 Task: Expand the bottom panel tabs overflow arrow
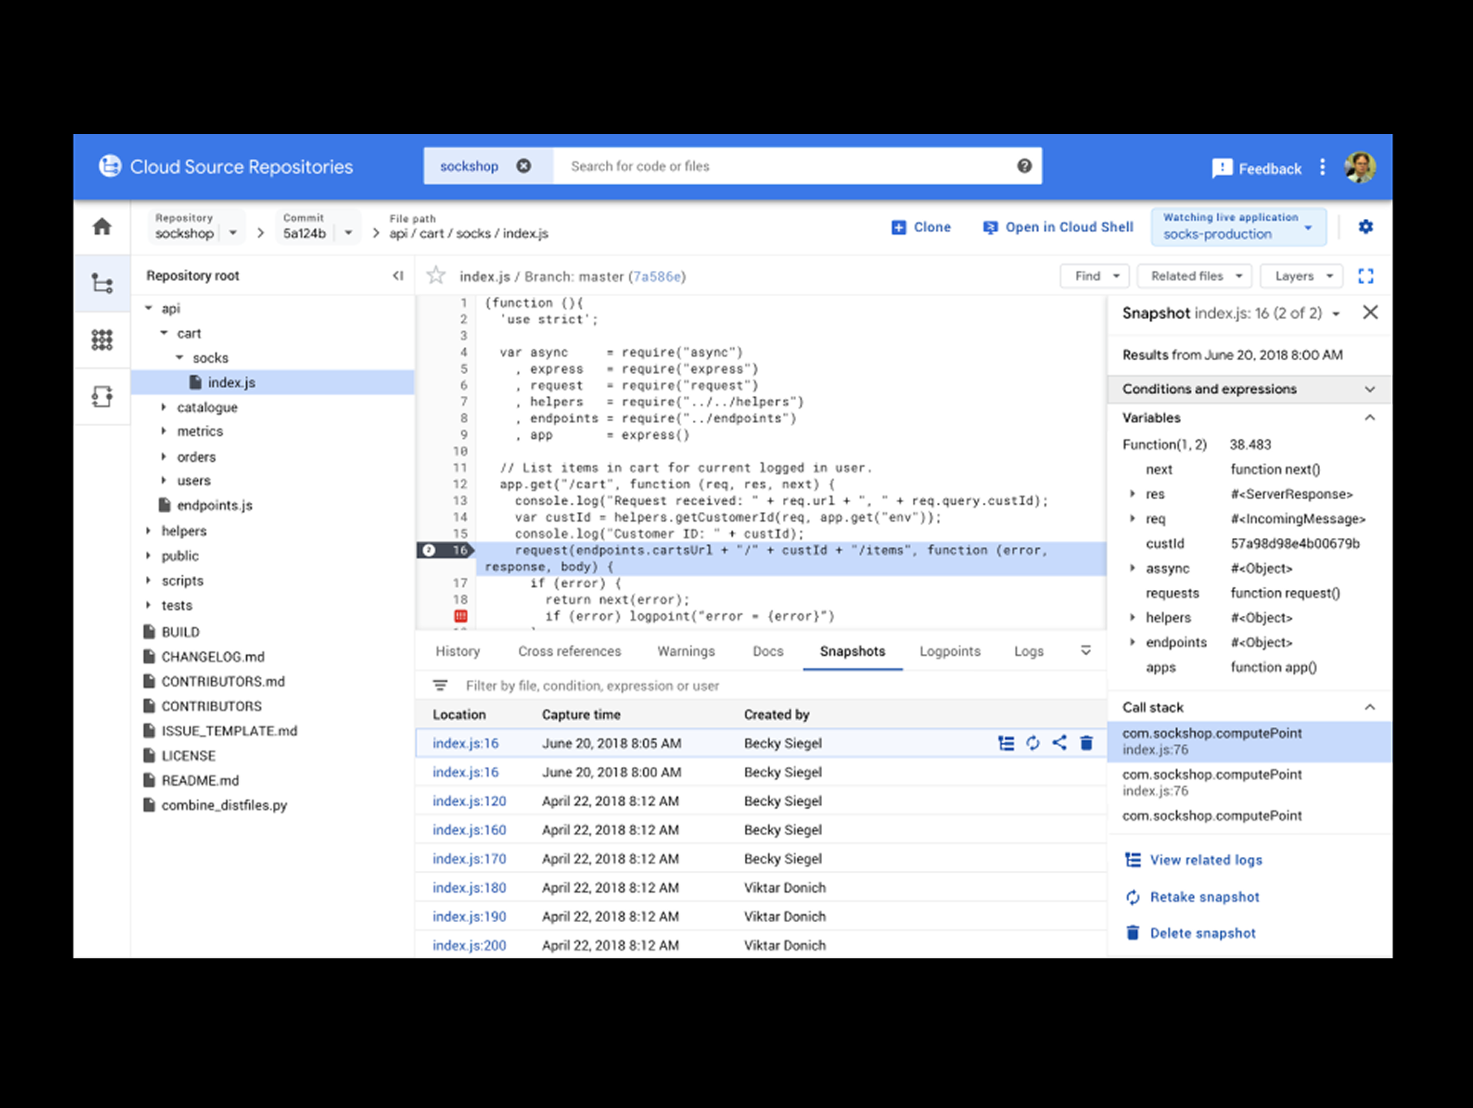(x=1085, y=651)
